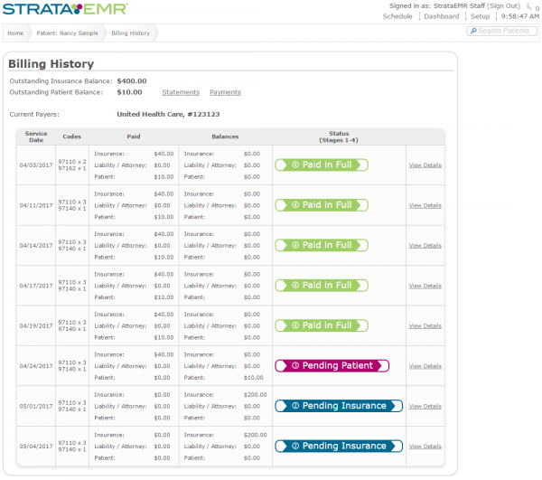Open the Schedule menu
The image size is (542, 480).
pyautogui.click(x=397, y=16)
